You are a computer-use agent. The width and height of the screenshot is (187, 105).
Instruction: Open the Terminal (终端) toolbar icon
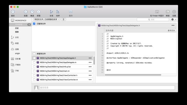167,12
